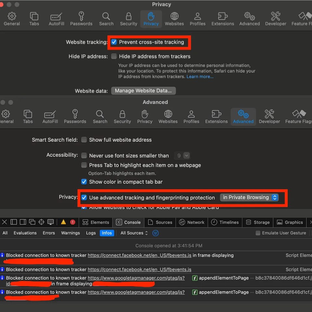
Task: Switch to Storage tab in inspector
Action: coord(257,222)
